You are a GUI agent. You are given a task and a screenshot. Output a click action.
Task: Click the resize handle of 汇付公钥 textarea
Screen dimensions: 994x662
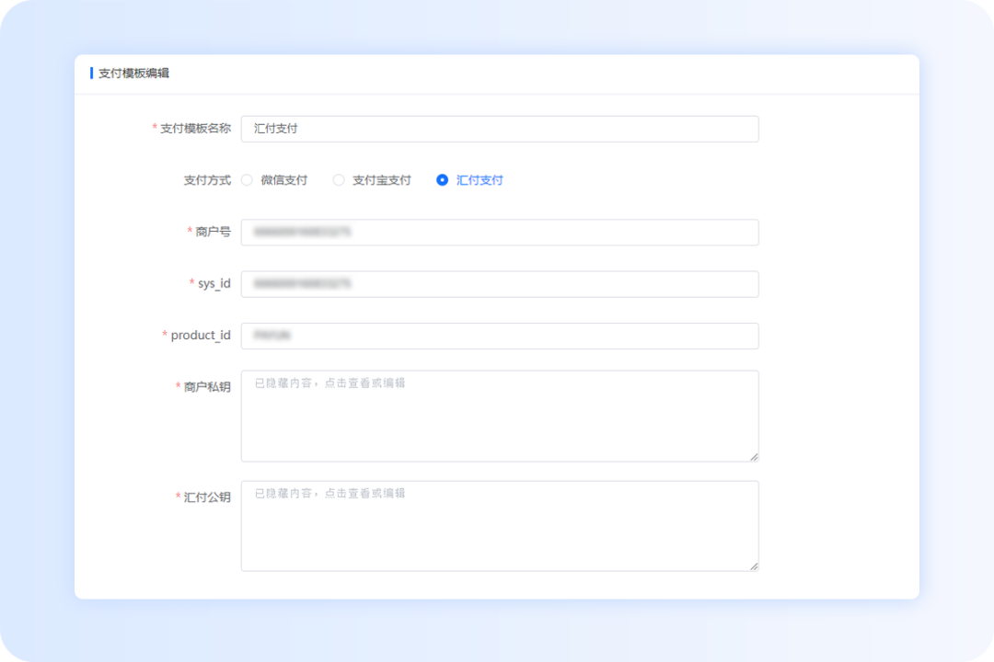pyautogui.click(x=754, y=565)
